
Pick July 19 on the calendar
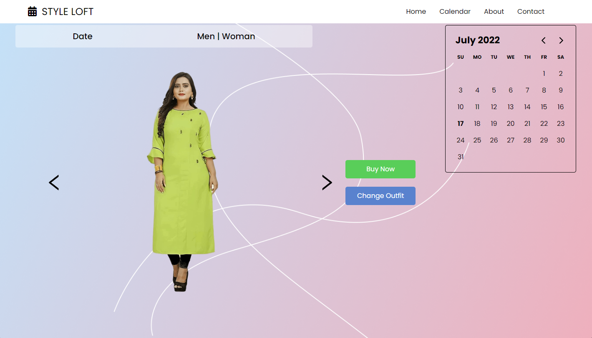tap(494, 124)
